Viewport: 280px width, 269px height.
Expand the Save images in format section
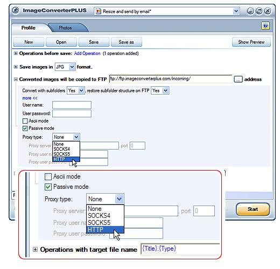pos(16,67)
